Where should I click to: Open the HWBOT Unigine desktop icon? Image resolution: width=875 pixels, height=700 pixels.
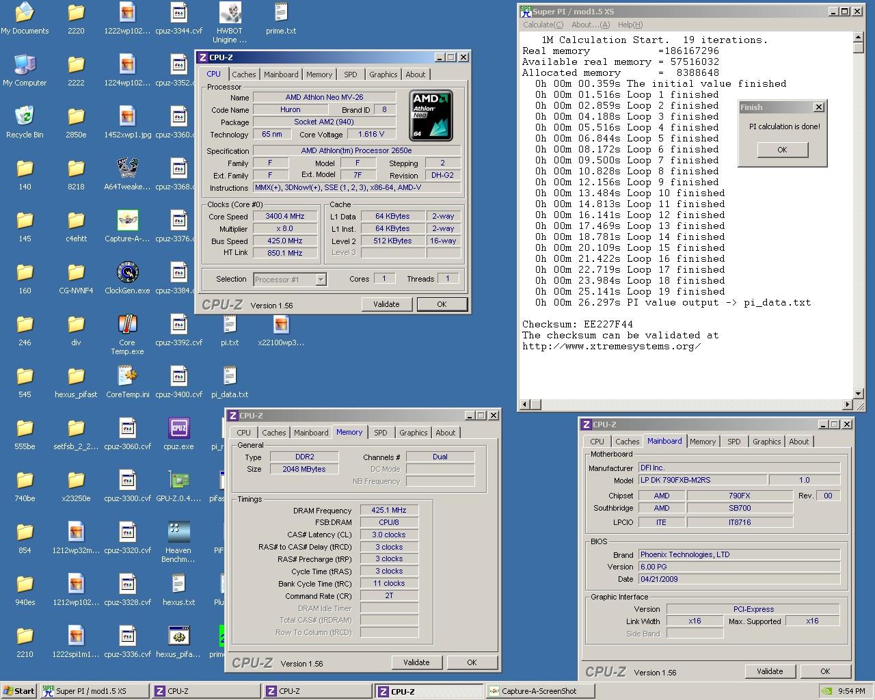pyautogui.click(x=230, y=21)
